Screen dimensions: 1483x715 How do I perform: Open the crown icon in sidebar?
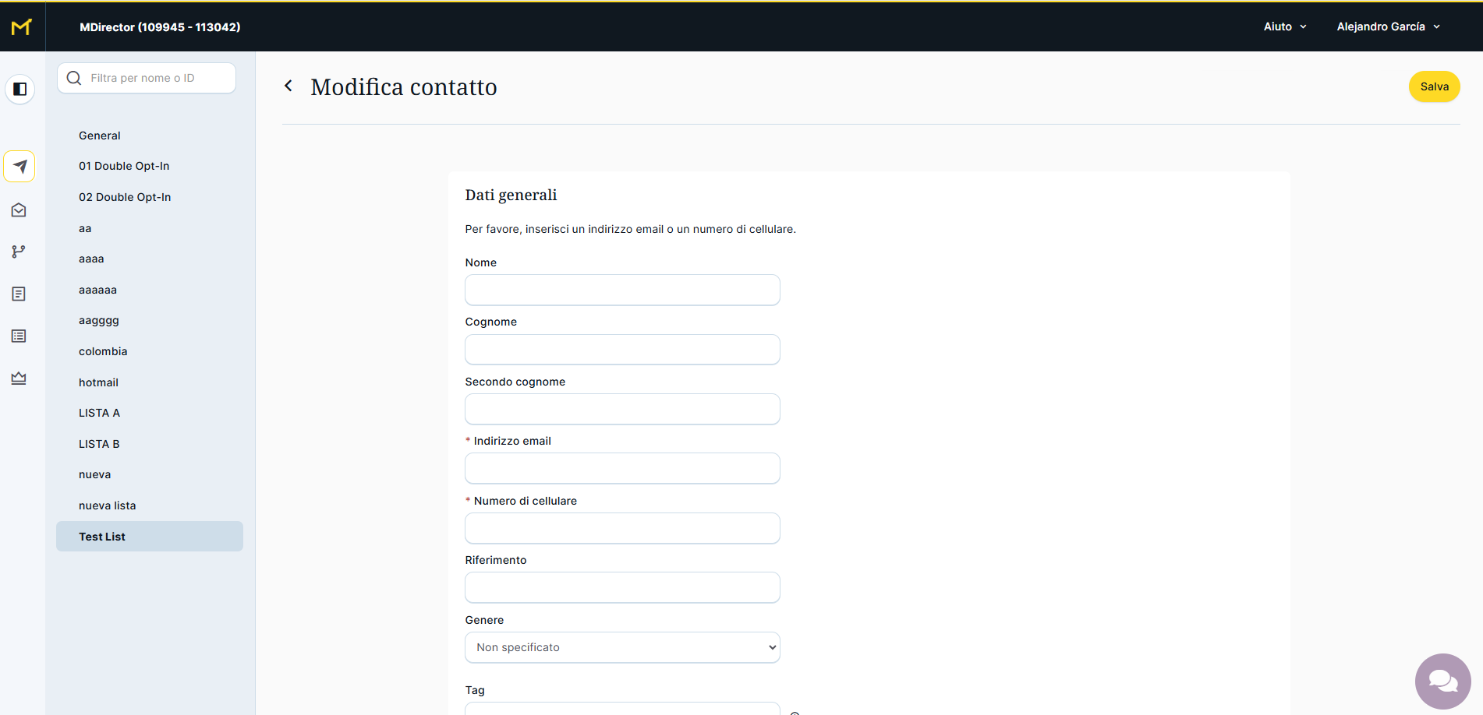19,379
